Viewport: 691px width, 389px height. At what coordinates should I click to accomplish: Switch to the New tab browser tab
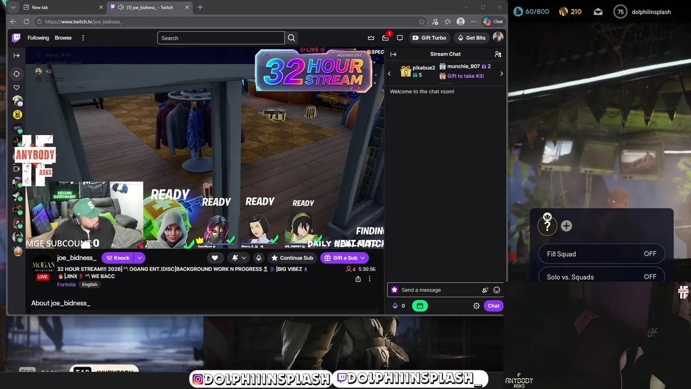pyautogui.click(x=63, y=7)
